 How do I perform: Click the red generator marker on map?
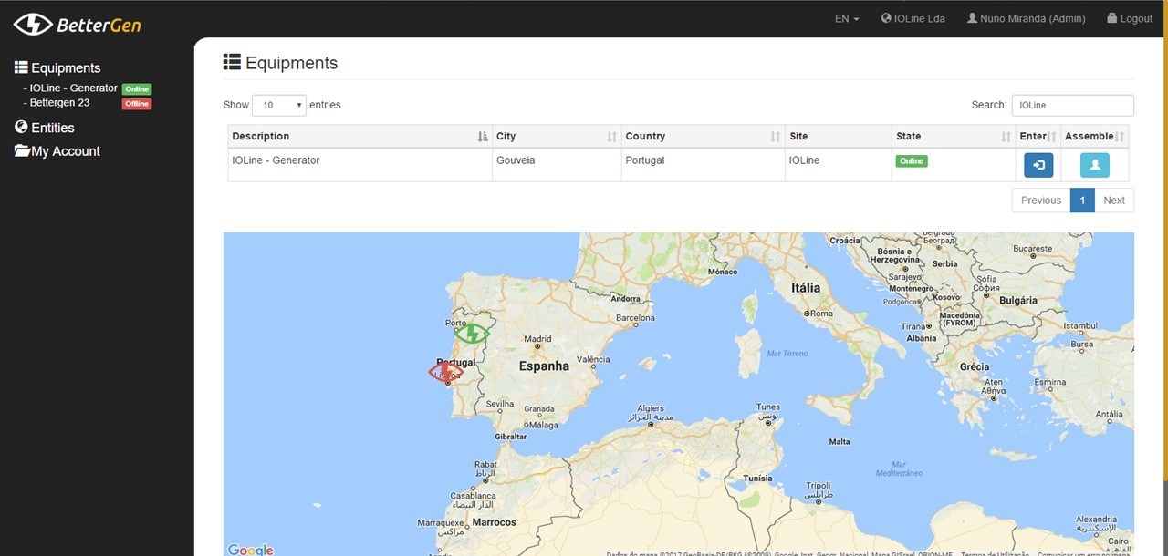coord(446,371)
